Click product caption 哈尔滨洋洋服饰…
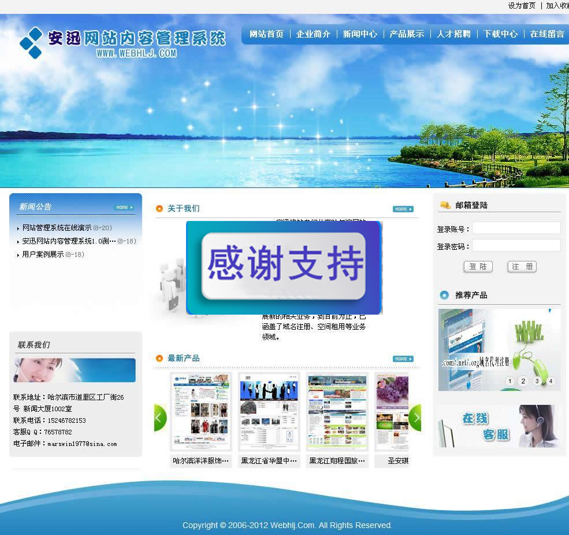This screenshot has height=535, width=569. pyautogui.click(x=200, y=461)
